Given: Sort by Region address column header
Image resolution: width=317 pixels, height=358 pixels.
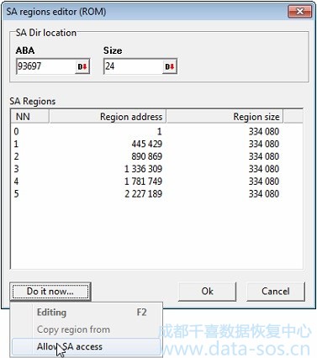Looking at the screenshot, I should (108, 117).
